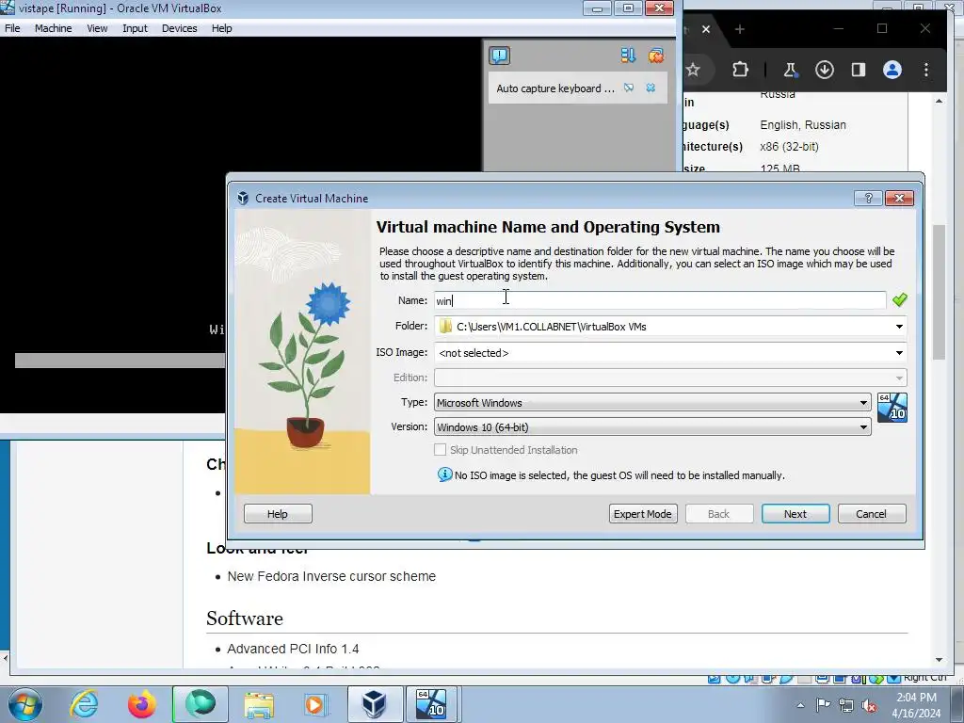The image size is (964, 723).
Task: Click the browser page vertical scrollbar thumb
Action: (939, 292)
